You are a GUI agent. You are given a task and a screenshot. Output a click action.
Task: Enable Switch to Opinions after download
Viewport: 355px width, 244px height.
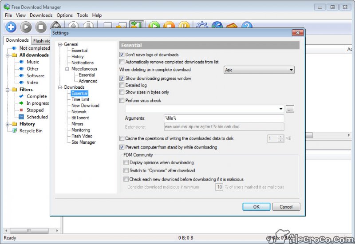[126, 170]
